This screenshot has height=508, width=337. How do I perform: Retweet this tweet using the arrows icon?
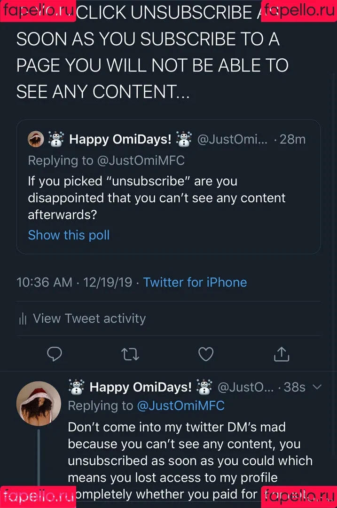click(130, 354)
